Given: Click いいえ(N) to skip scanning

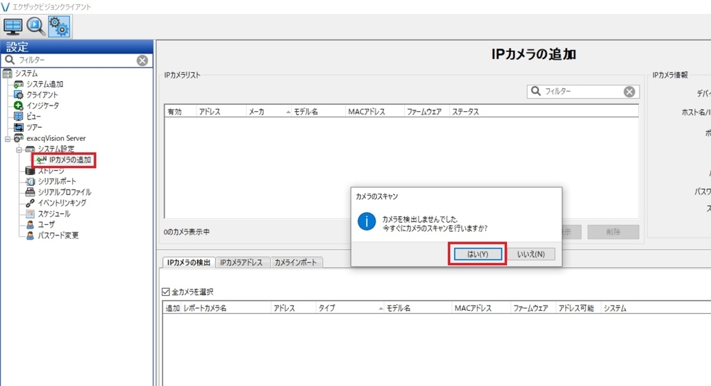Looking at the screenshot, I should click(x=531, y=254).
